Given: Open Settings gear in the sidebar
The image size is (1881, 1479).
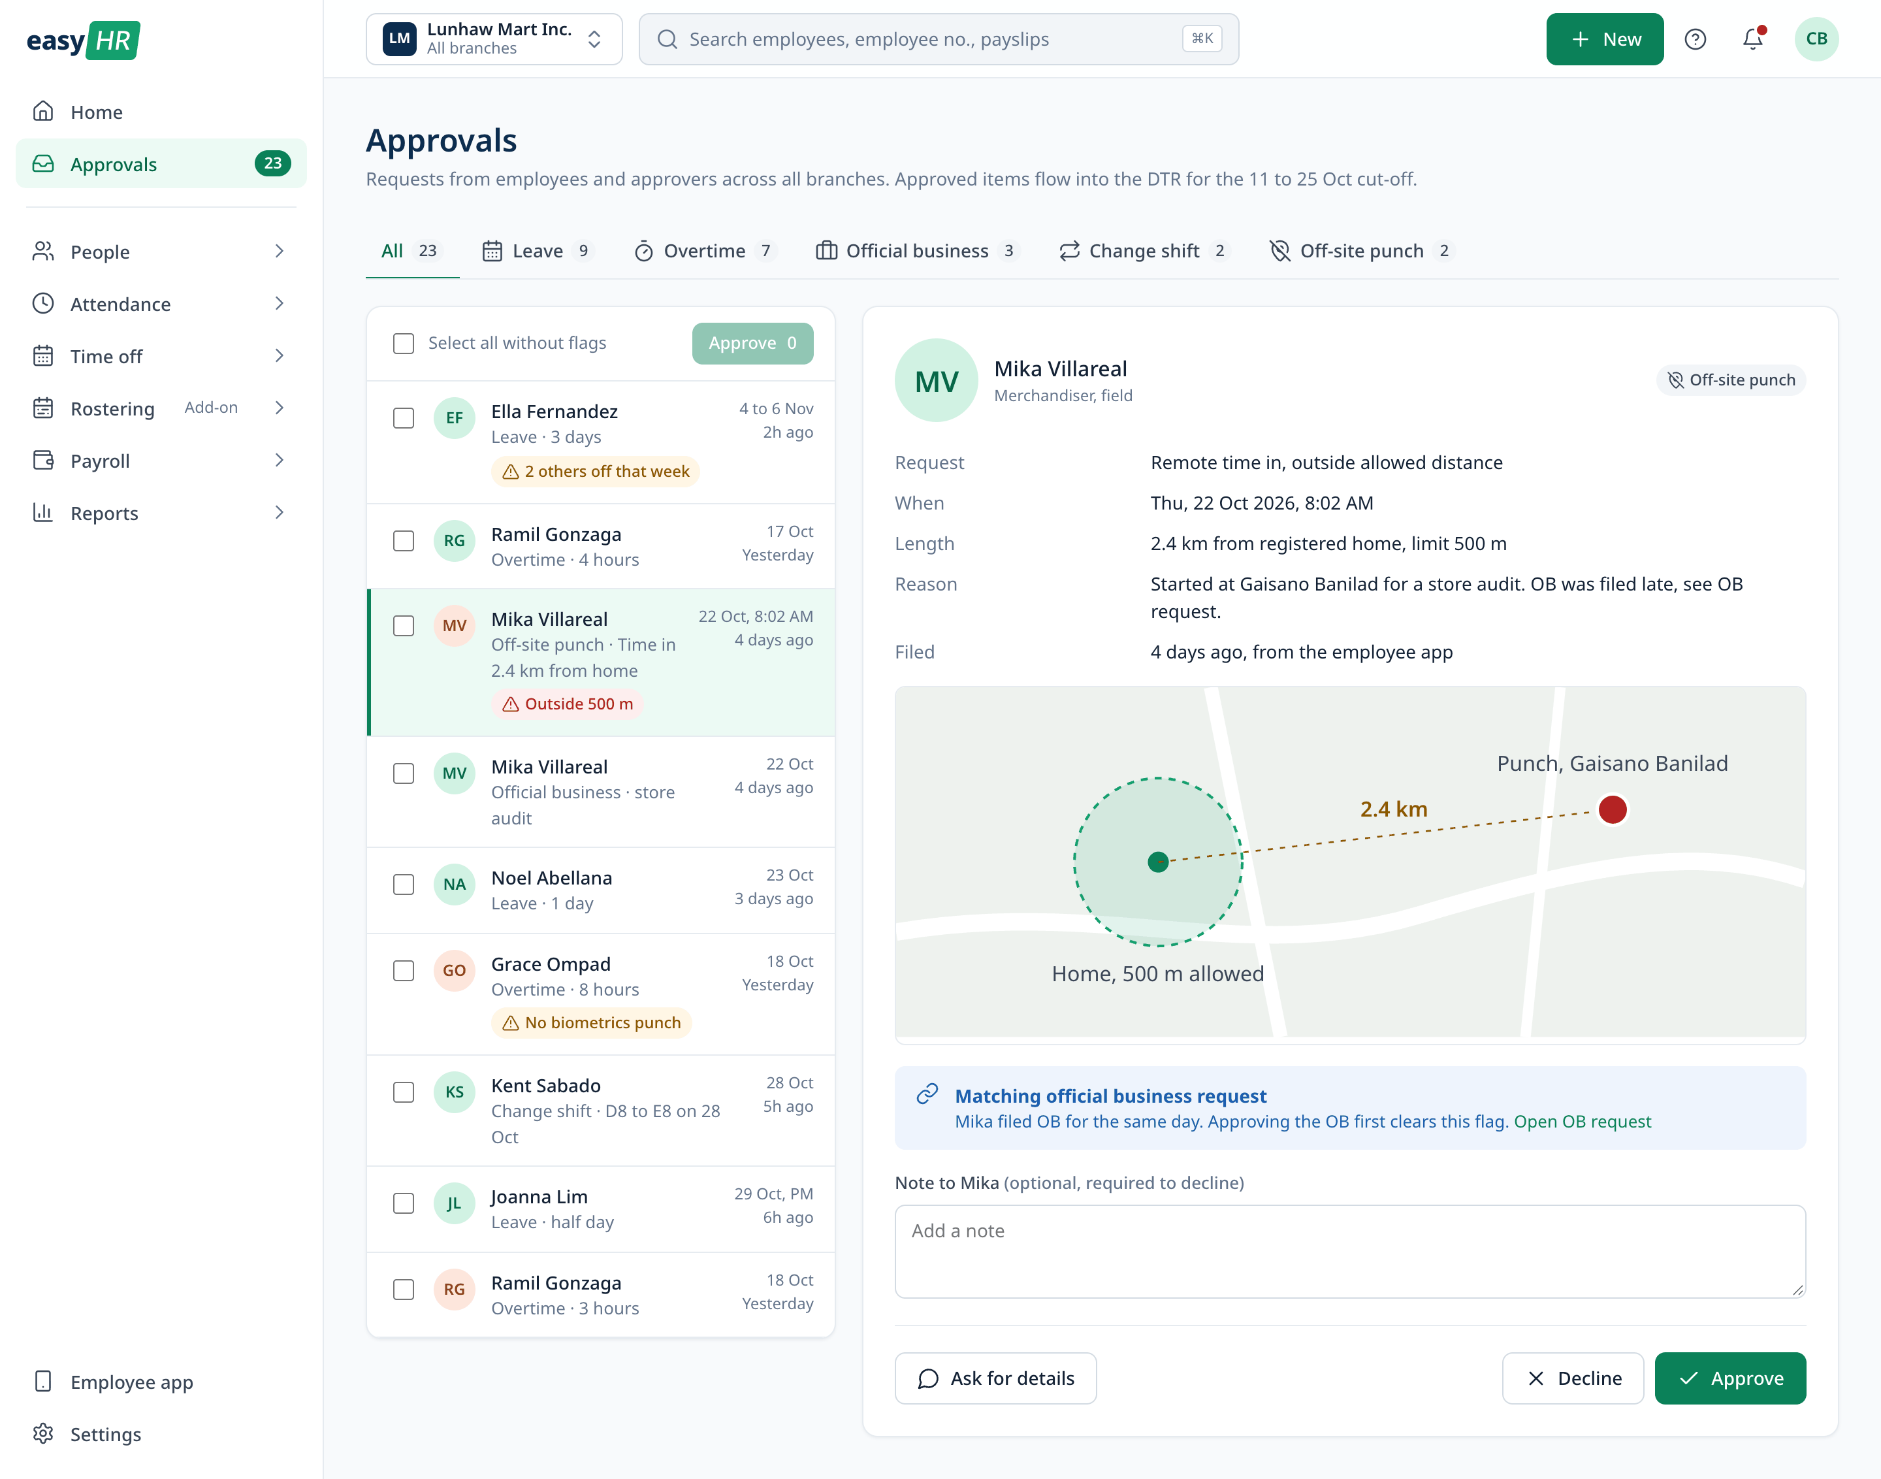Looking at the screenshot, I should coord(161,1434).
